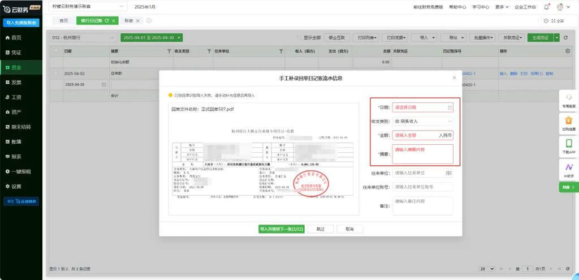Screen dimensions: 579x280
Task: Open 专属客服 on the right panel
Action: pos(569,101)
